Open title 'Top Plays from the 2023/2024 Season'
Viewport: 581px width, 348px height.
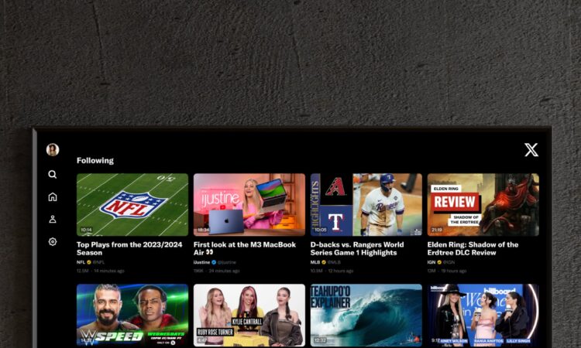(129, 248)
